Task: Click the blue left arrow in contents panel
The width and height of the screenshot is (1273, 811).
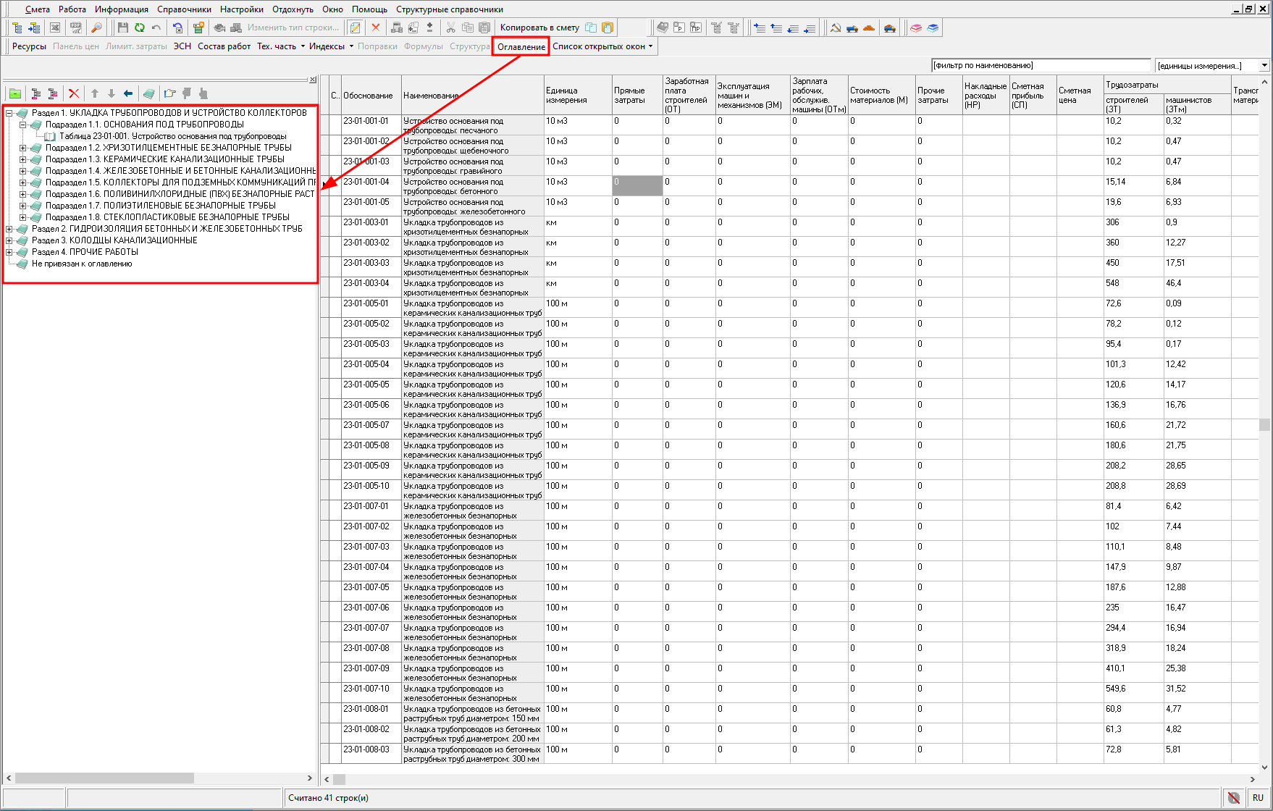Action: [x=128, y=93]
